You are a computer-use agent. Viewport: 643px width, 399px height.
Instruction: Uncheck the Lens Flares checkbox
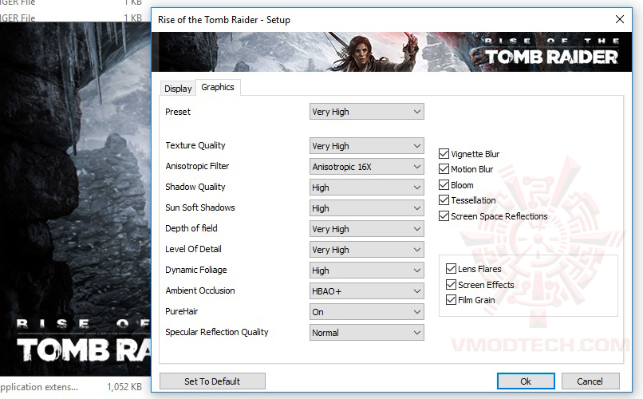click(451, 269)
